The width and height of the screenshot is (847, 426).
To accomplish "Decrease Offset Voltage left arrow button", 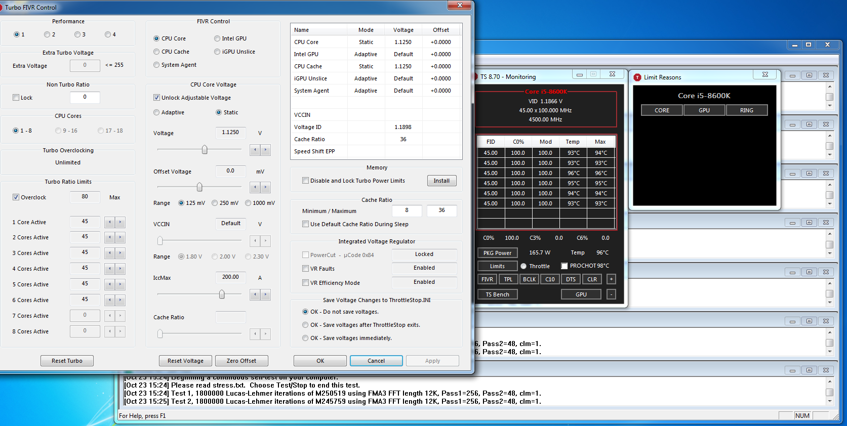I will pos(255,188).
